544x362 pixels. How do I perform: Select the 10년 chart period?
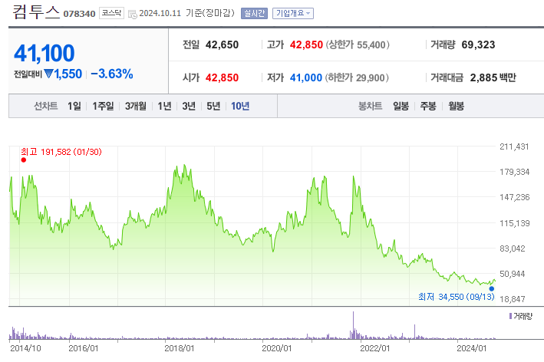tap(240, 106)
